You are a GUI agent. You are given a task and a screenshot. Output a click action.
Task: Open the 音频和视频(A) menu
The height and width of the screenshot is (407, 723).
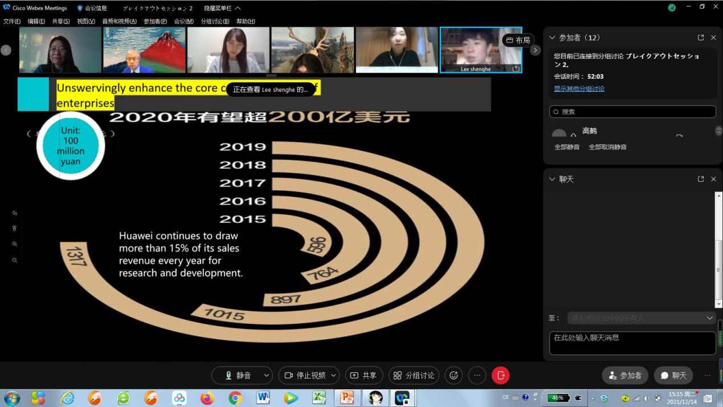pos(119,21)
